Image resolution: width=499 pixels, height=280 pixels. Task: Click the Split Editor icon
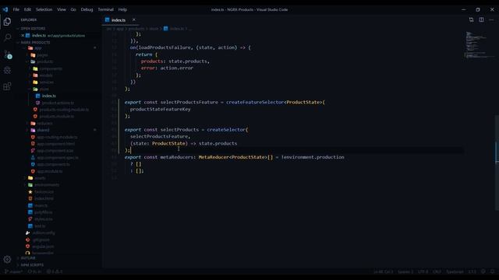click(x=482, y=19)
